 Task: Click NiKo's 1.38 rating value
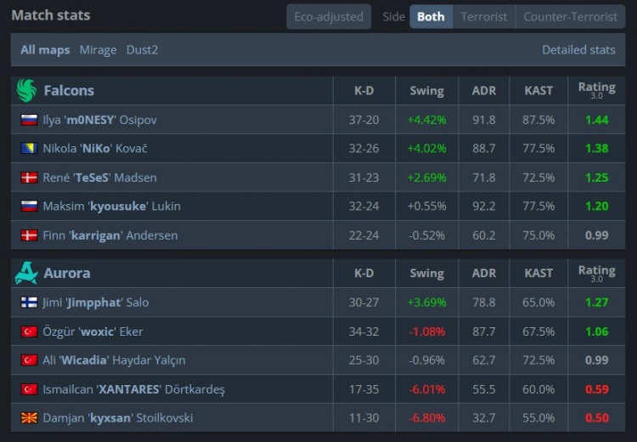(597, 149)
